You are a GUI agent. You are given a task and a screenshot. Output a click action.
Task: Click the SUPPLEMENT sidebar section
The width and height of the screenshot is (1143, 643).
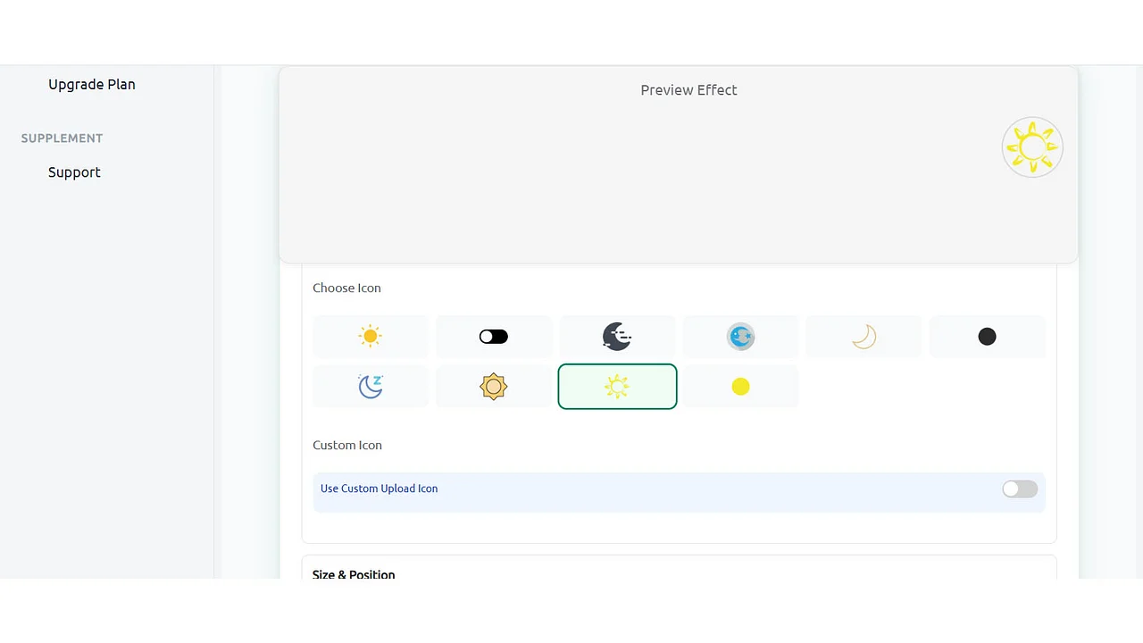62,138
